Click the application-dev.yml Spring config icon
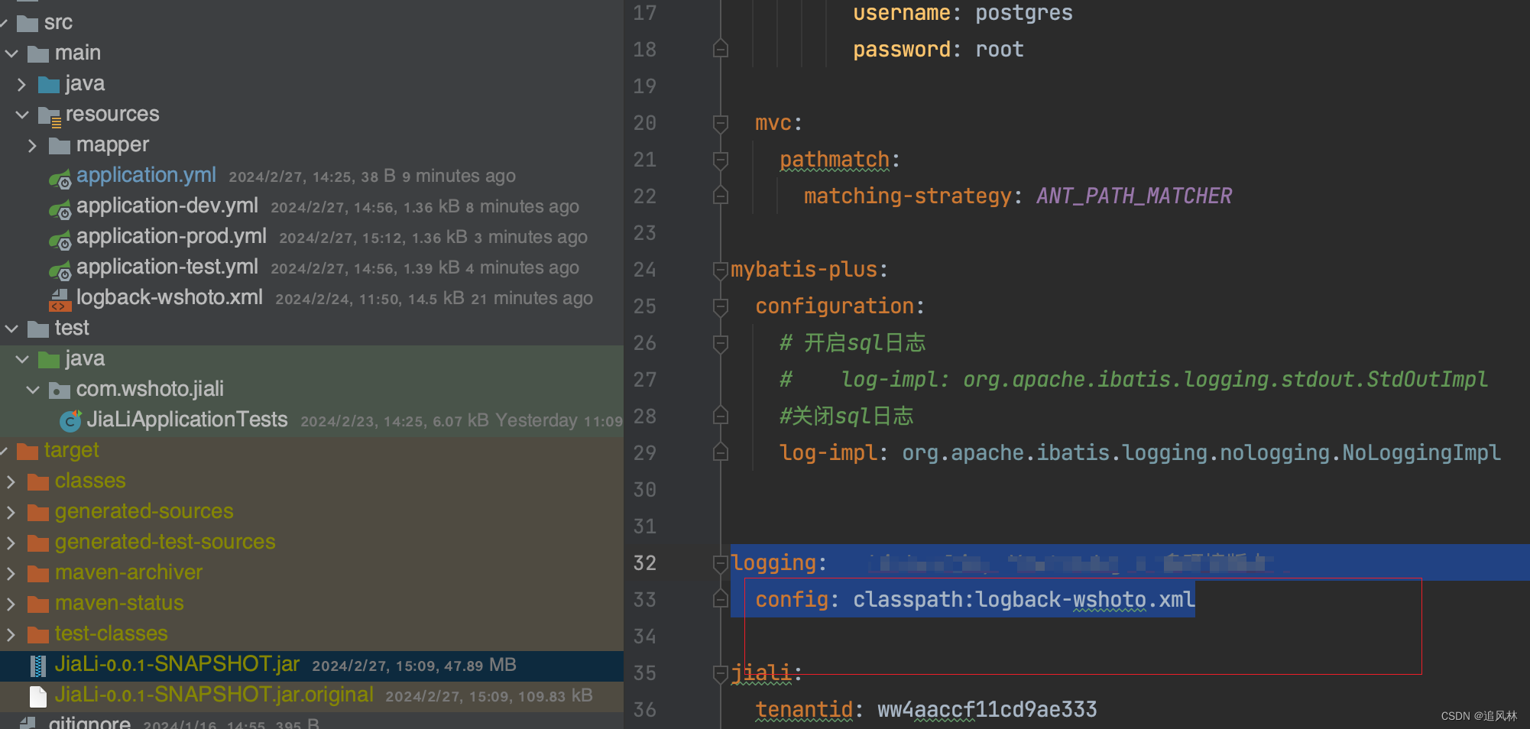Viewport: 1530px width, 729px height. coord(60,209)
